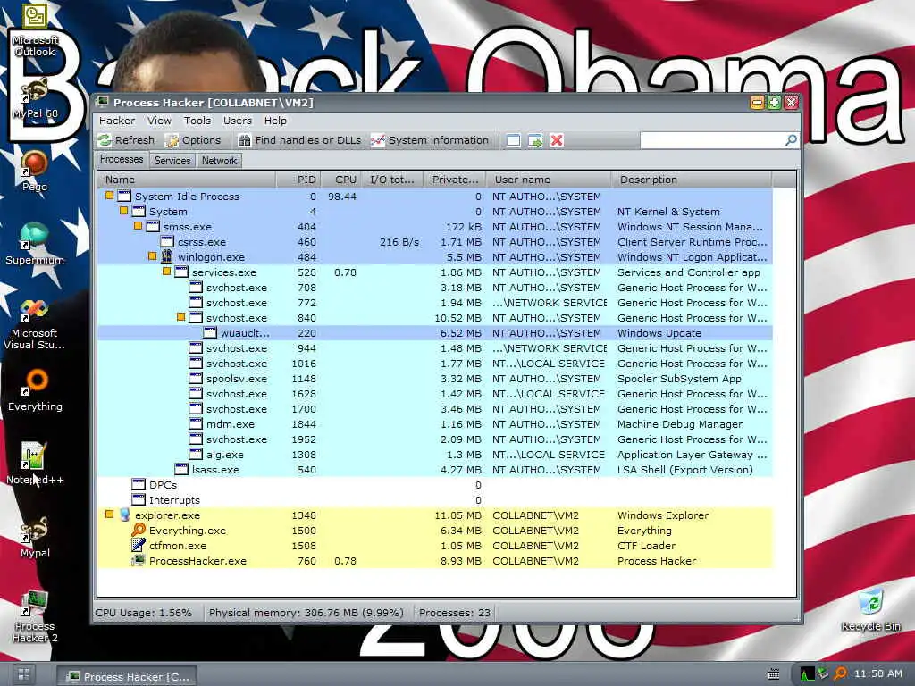Sort by the Name column header
Viewport: 915px width, 686px height.
(186, 180)
